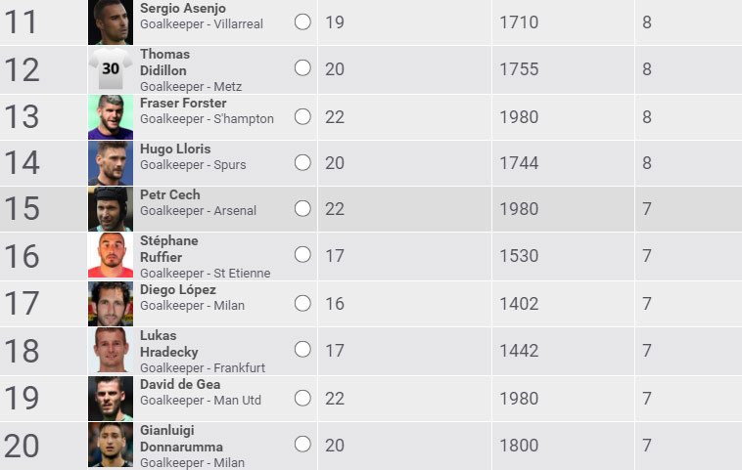The image size is (742, 470).
Task: Click Hugo Lloris's portrait thumbnail
Action: tap(110, 162)
